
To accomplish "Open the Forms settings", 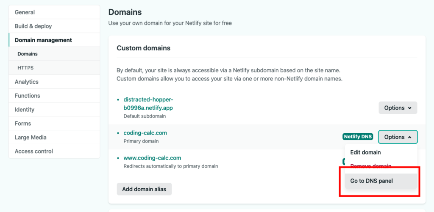I will pyautogui.click(x=54, y=123).
